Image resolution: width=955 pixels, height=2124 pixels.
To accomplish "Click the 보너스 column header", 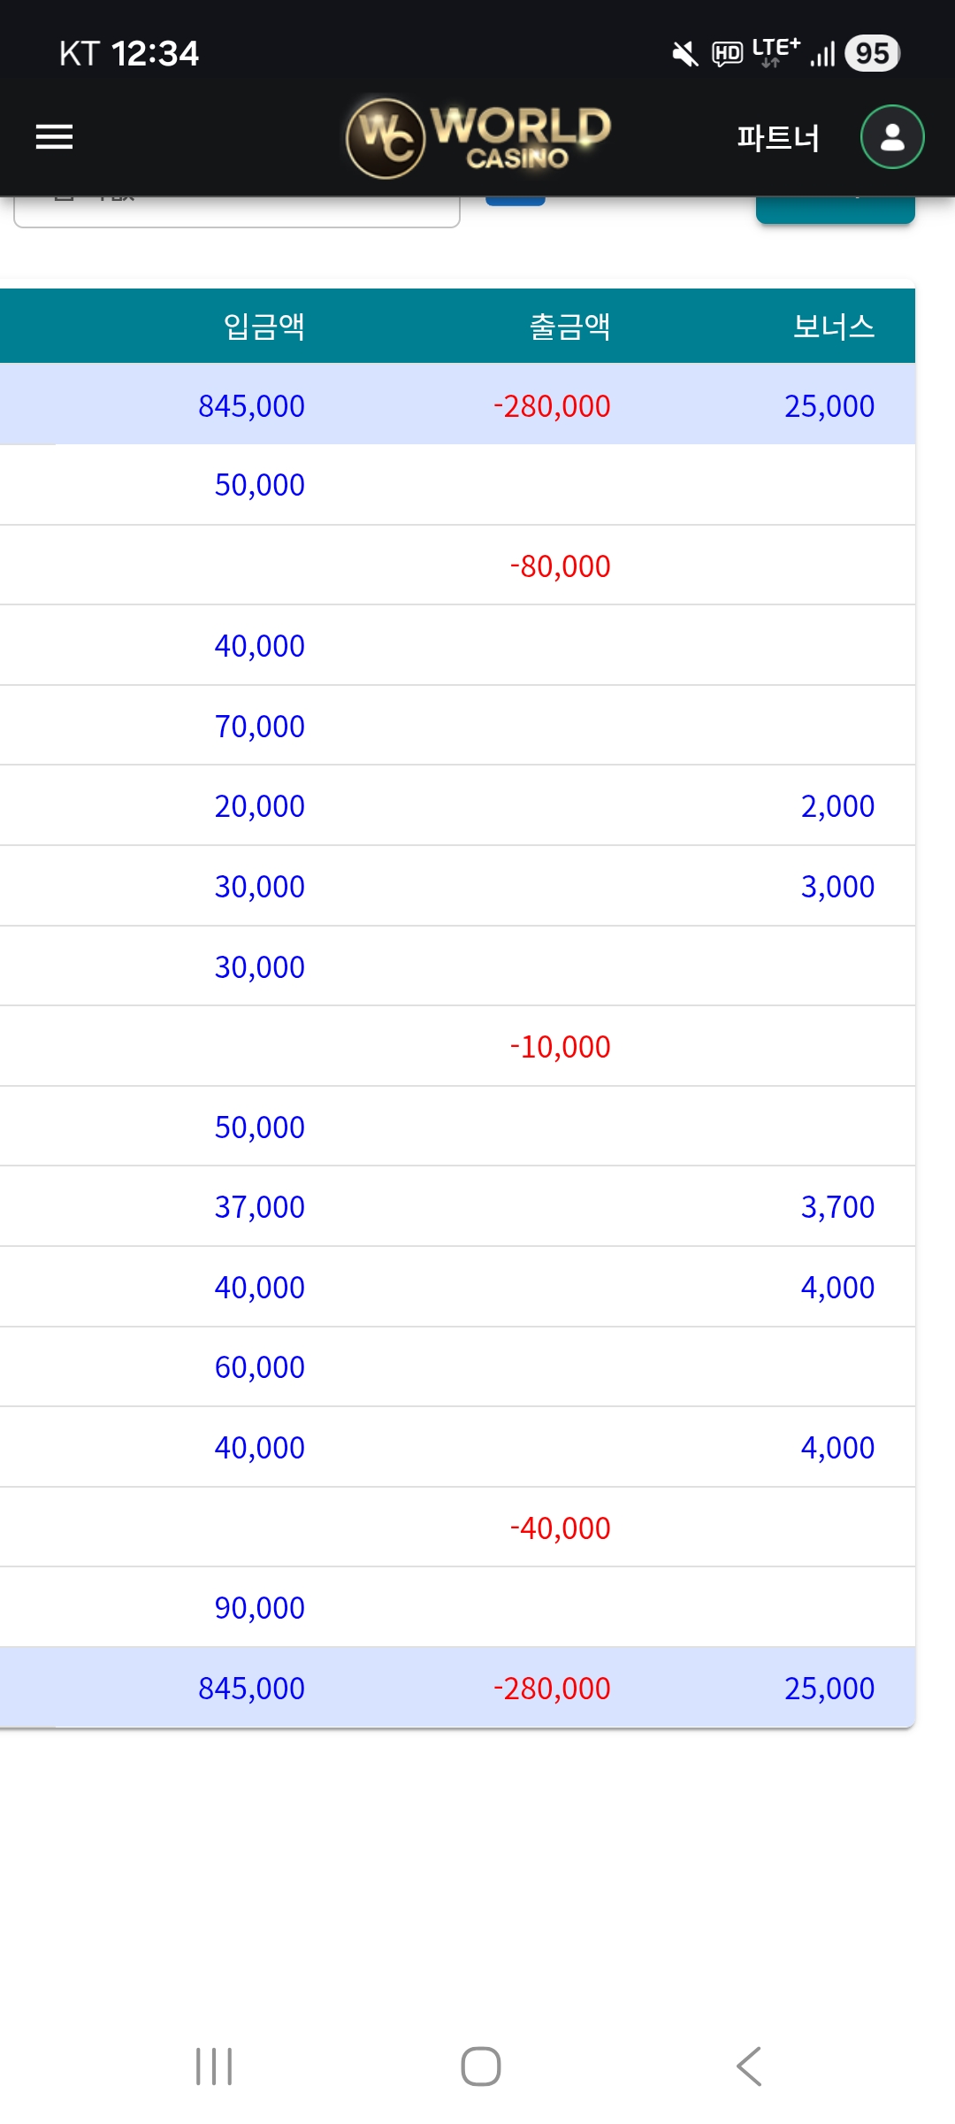I will (x=833, y=327).
